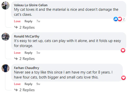129x93 pixels.
Task: Toggle Love on Valeau La Gloire Celian's comment
Action: click(17, 21)
